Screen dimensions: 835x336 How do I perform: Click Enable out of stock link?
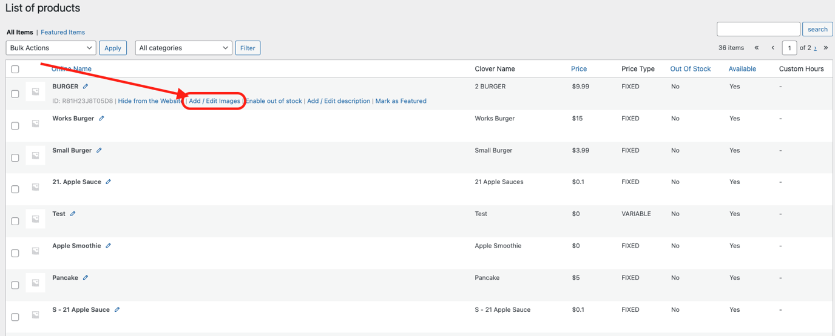274,101
